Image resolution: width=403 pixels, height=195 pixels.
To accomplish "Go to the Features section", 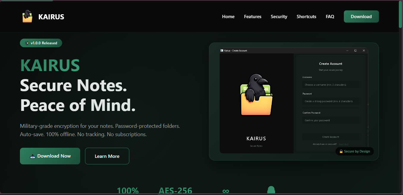I will point(253,17).
